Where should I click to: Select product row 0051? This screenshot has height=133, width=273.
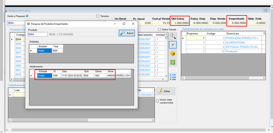[x=18, y=70]
